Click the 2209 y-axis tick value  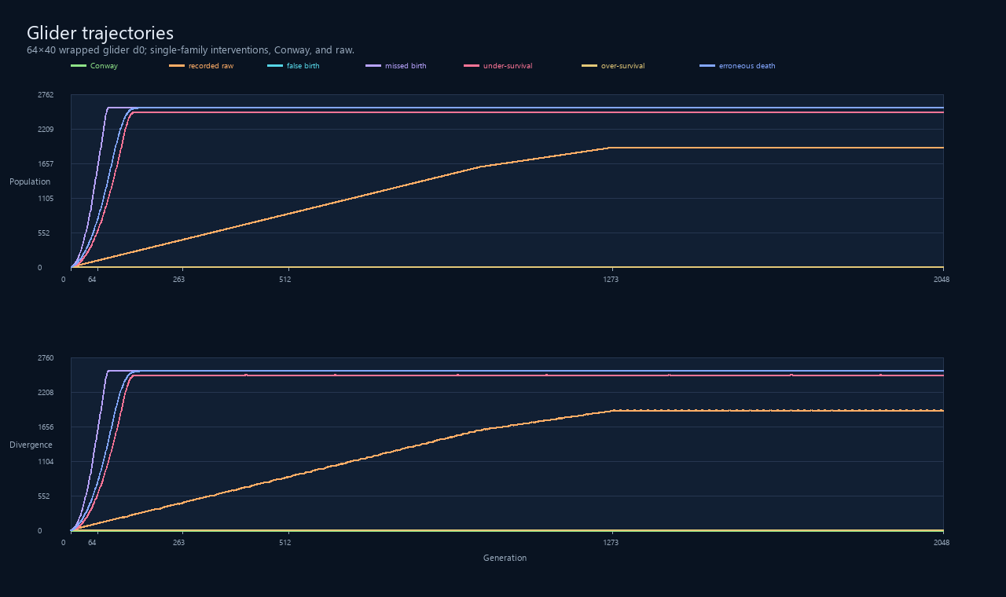(x=46, y=130)
